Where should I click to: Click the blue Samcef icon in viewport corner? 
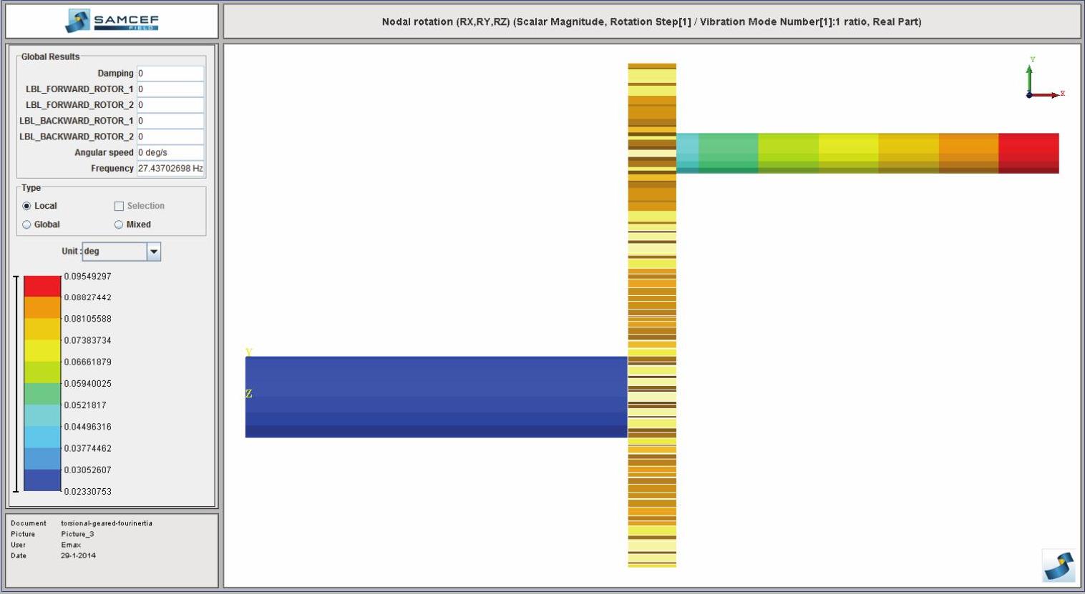click(1059, 565)
